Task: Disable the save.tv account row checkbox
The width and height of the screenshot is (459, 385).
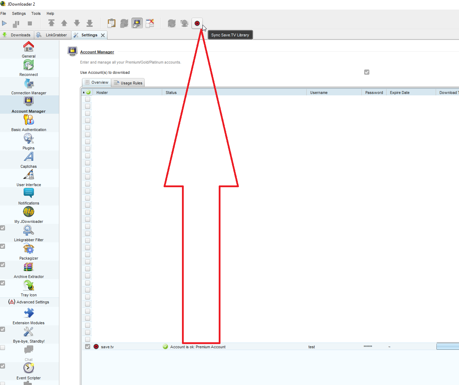Action: click(88, 346)
